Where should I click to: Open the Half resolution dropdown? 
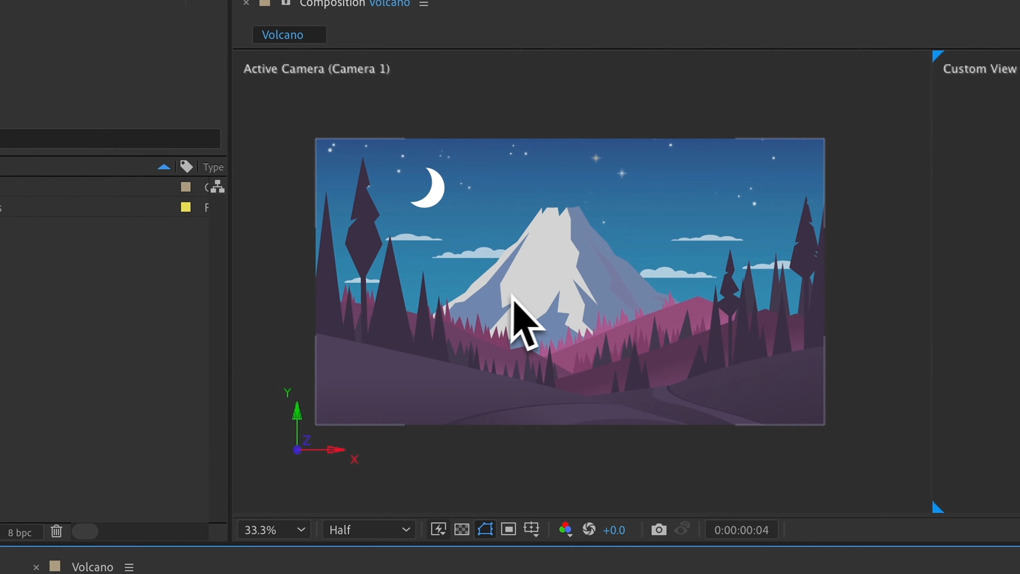(369, 530)
